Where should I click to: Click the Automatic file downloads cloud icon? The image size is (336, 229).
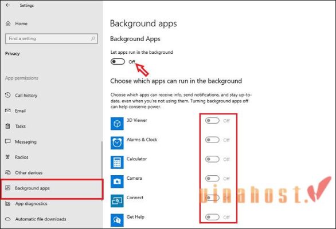coord(7,219)
